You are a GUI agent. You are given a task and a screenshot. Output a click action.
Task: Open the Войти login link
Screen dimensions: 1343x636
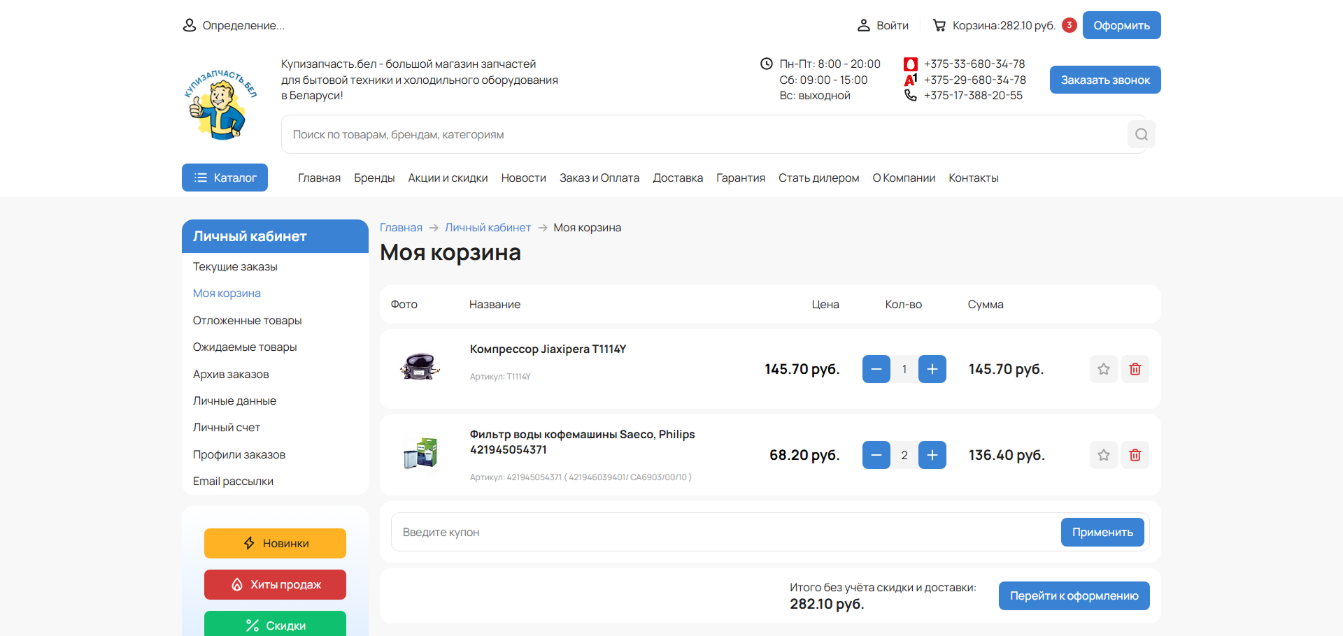click(x=883, y=25)
